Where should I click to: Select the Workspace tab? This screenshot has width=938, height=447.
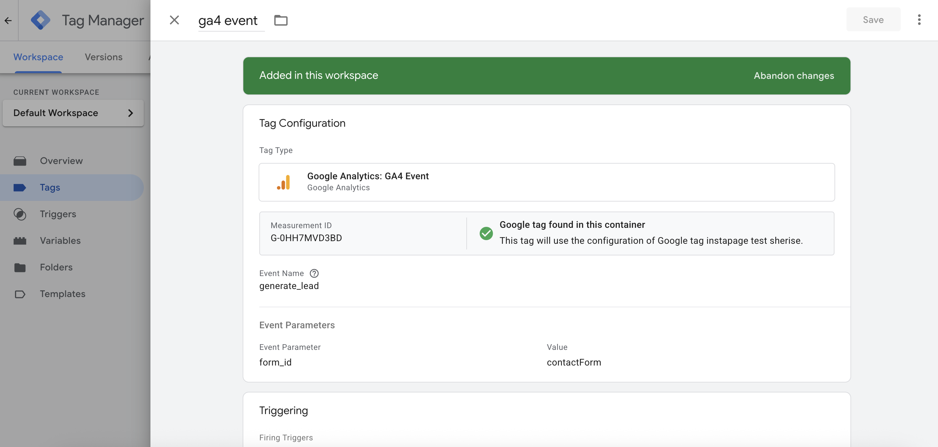pyautogui.click(x=38, y=57)
